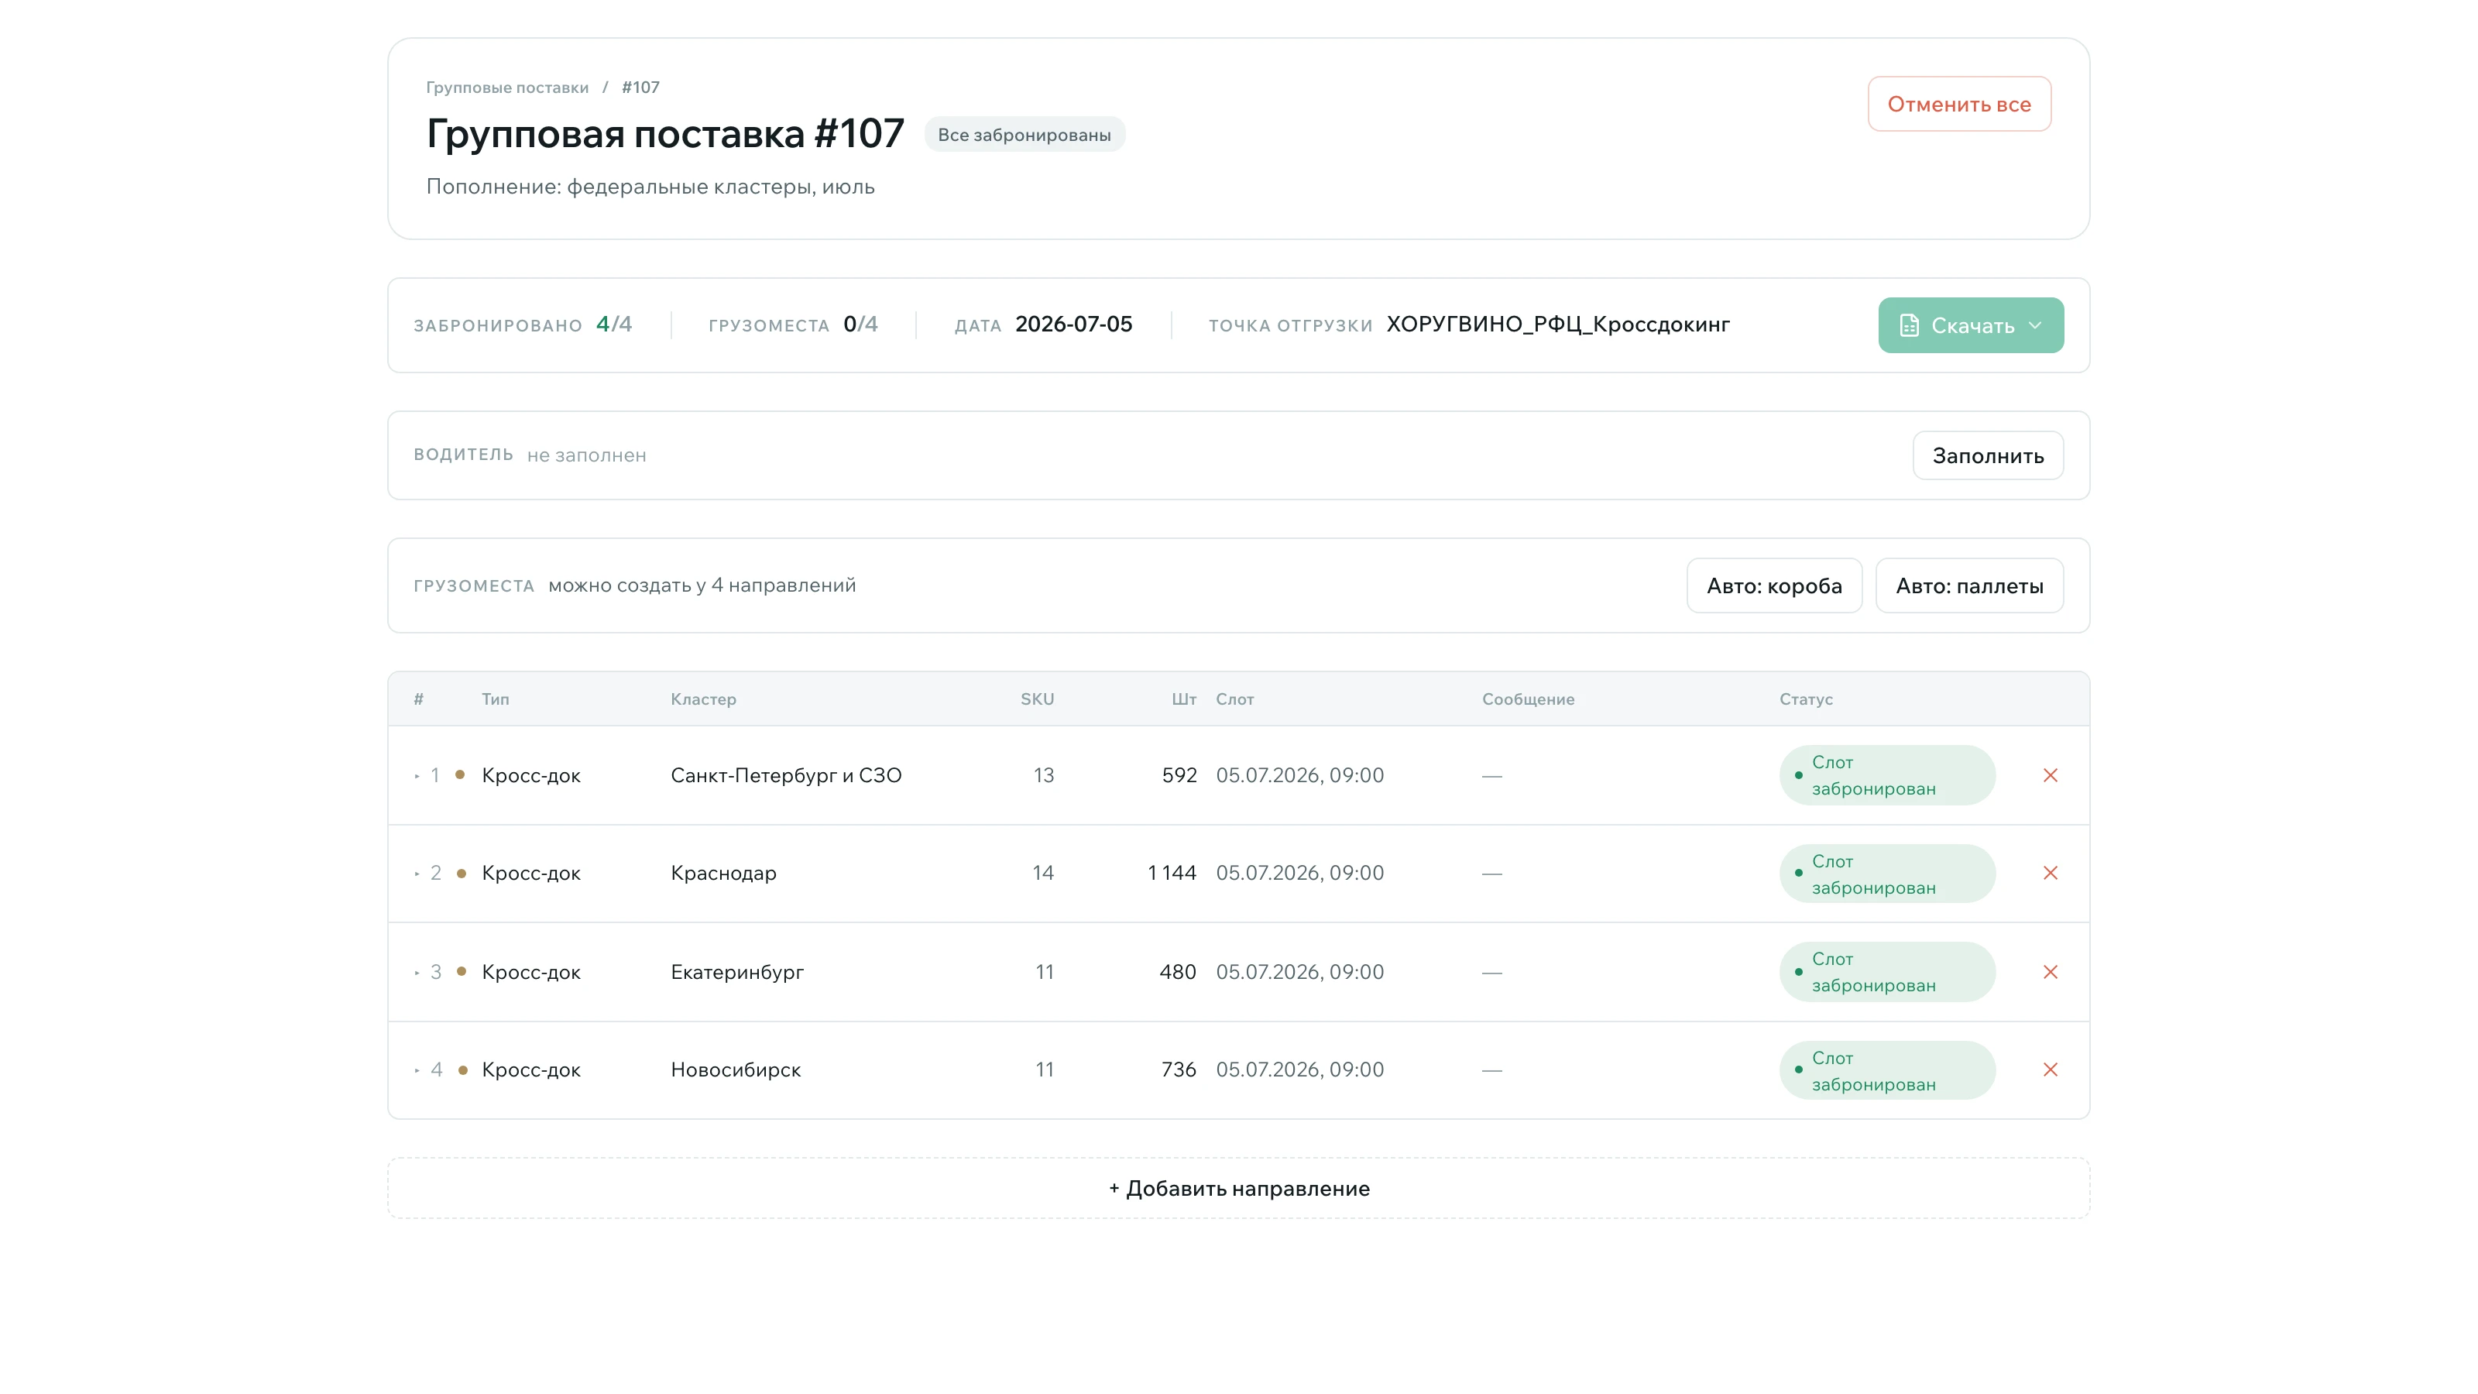
Task: Click the document icon in Скачать button
Action: point(1910,326)
